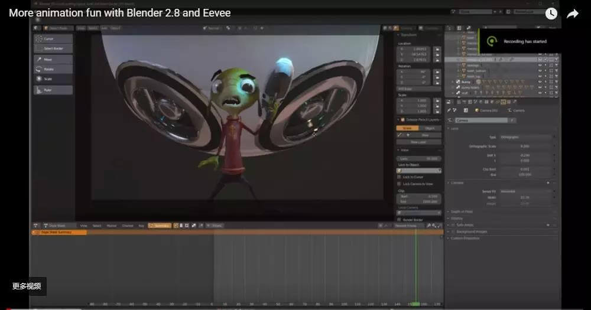The height and width of the screenshot is (310, 591).
Task: Open the video title link
Action: pyautogui.click(x=119, y=13)
